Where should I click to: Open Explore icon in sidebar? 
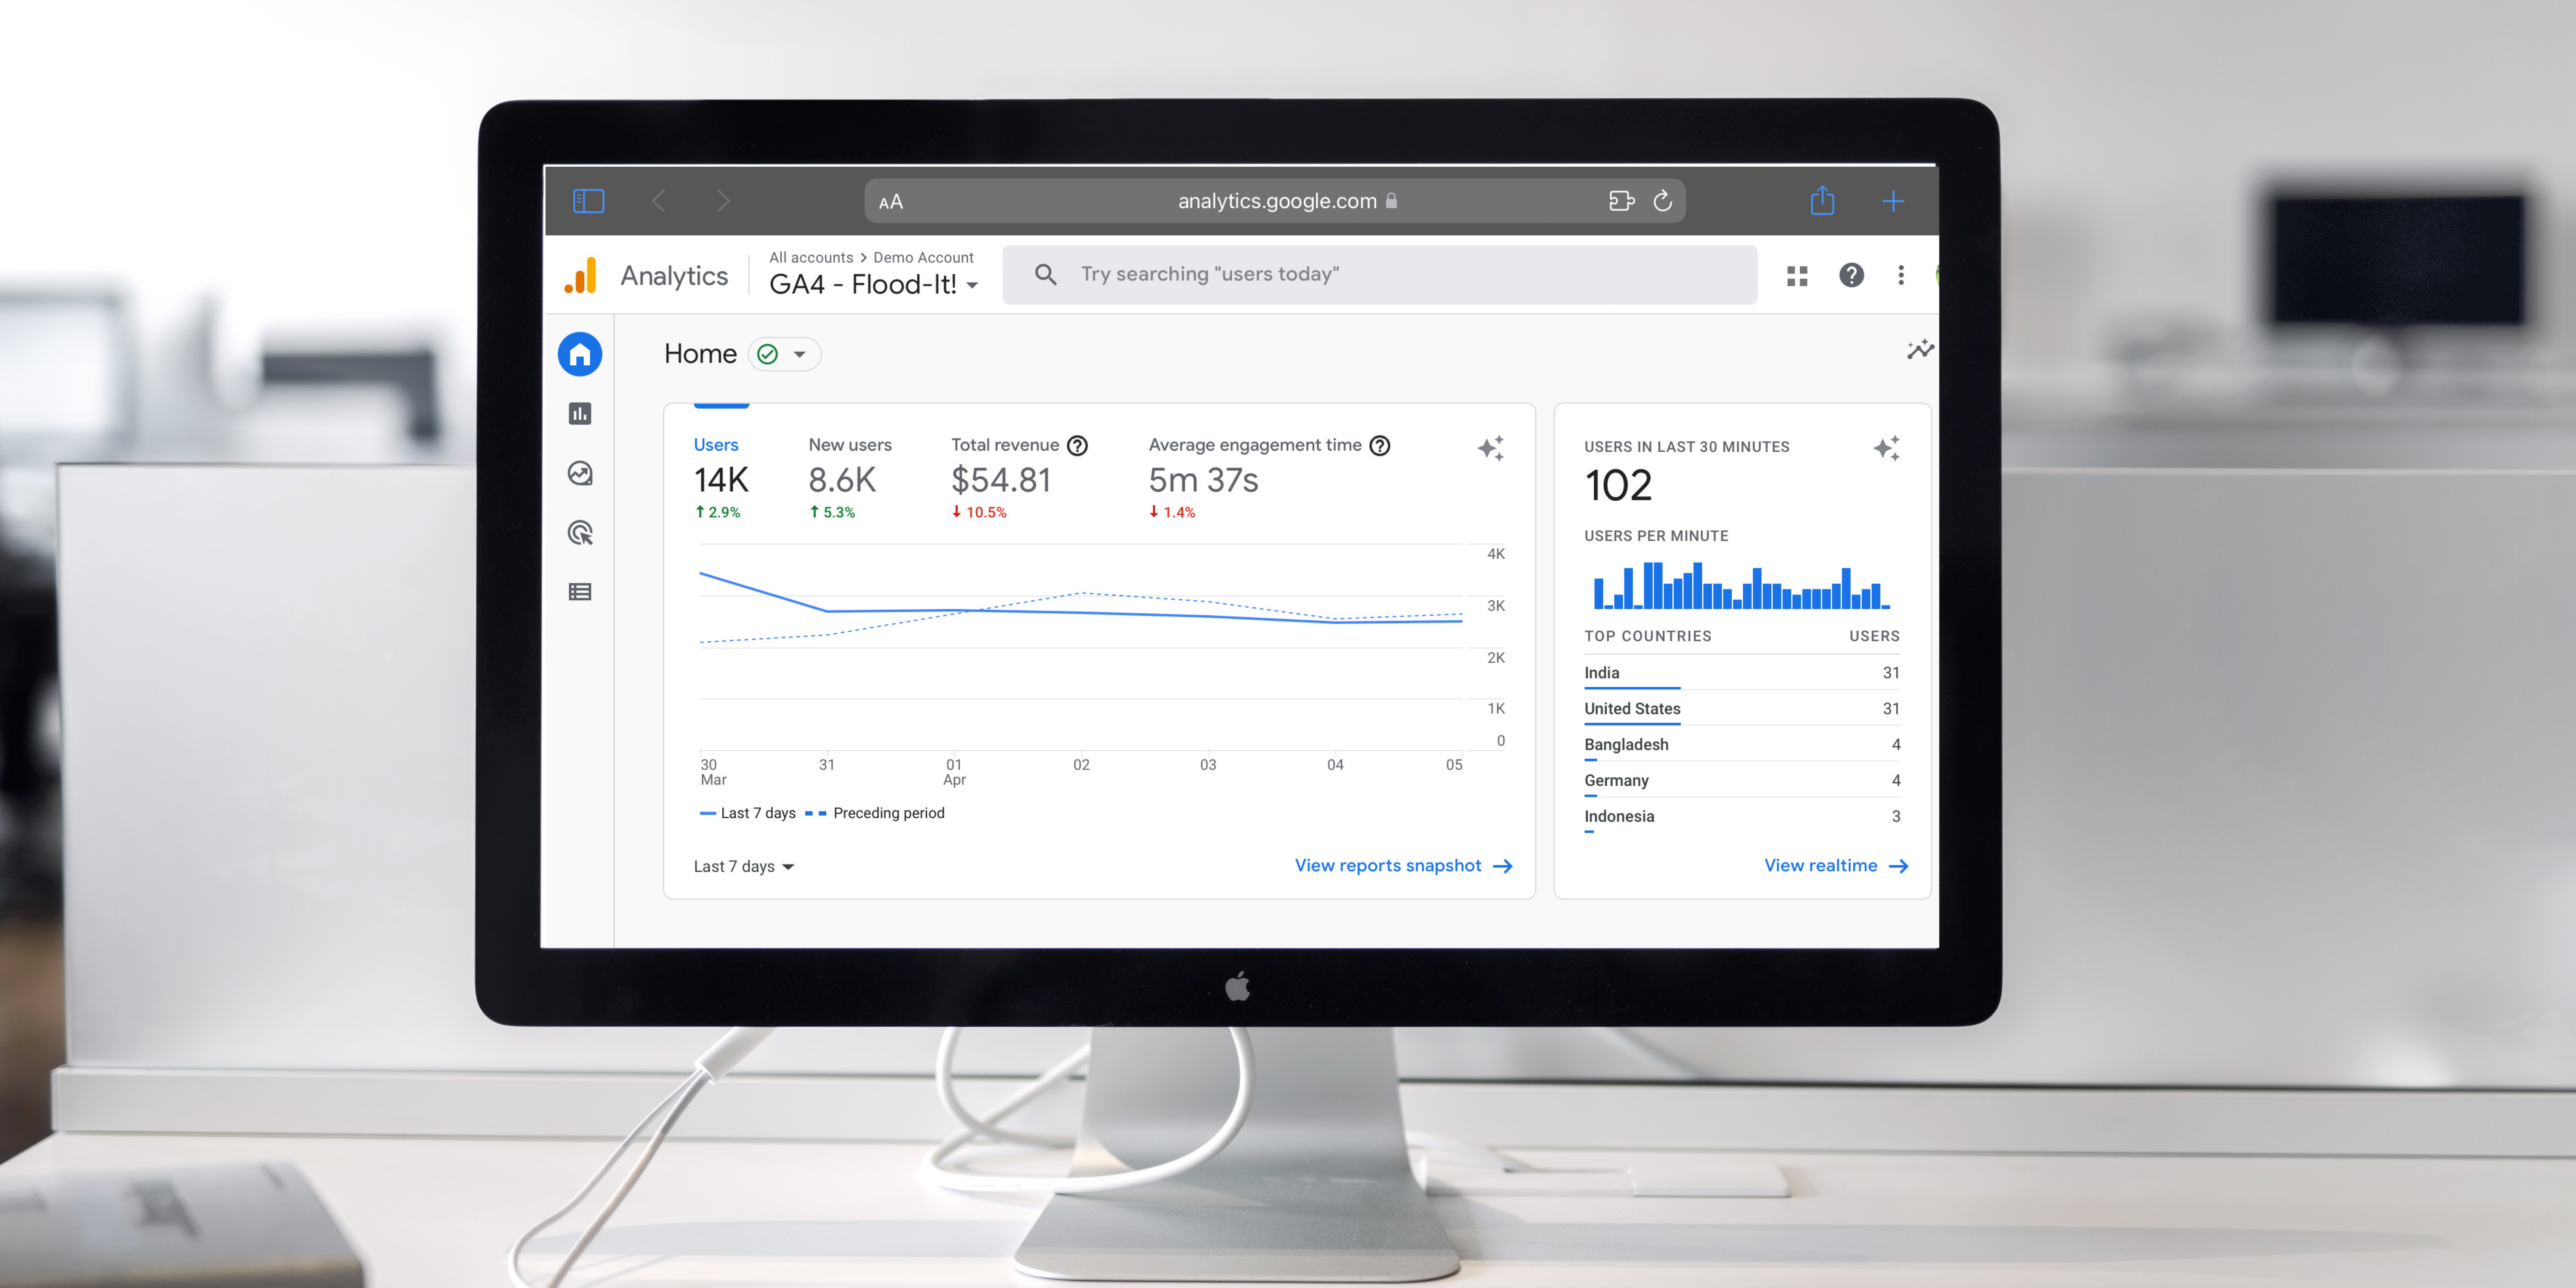click(x=580, y=473)
